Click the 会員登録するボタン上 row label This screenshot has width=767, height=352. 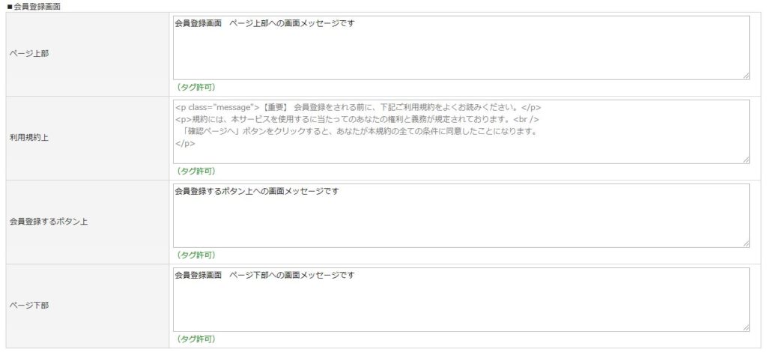[x=49, y=222]
